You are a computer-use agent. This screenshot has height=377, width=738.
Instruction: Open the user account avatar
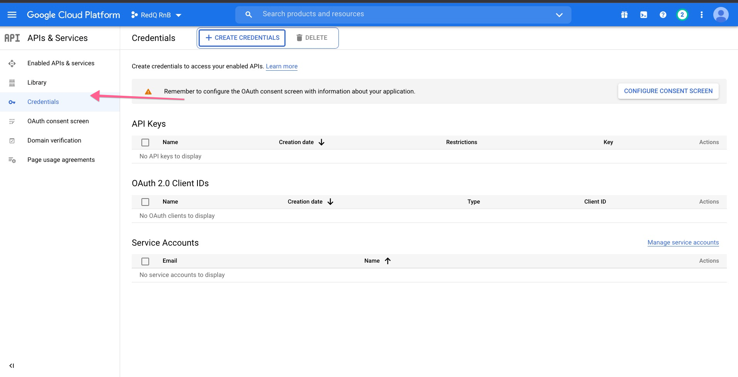[721, 15]
